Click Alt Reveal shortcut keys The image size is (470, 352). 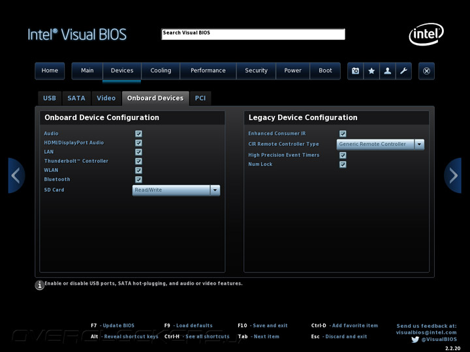(125, 337)
